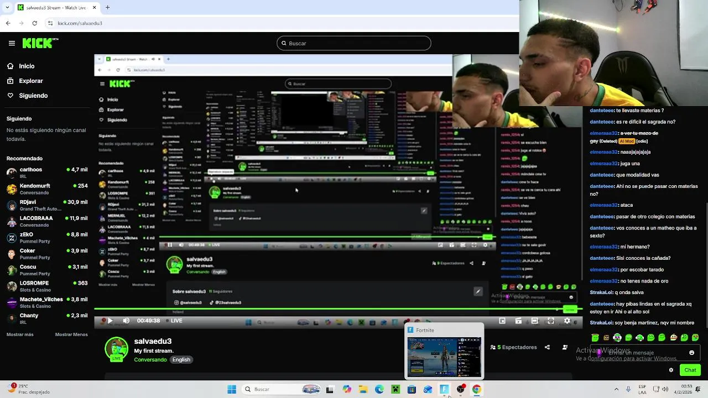Focus the Enviar un mensaje chat input

(644, 353)
